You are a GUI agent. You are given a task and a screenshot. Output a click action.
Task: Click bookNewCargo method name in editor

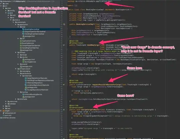pyautogui.click(x=93, y=45)
